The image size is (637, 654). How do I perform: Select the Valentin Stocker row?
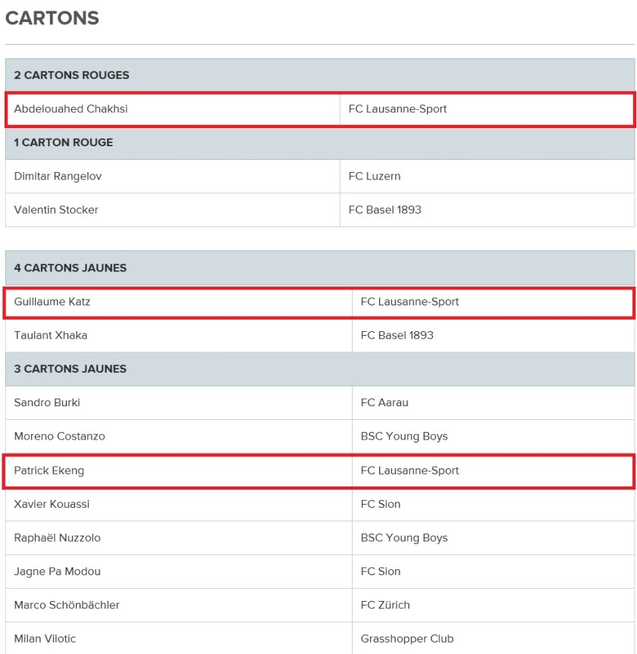[320, 210]
